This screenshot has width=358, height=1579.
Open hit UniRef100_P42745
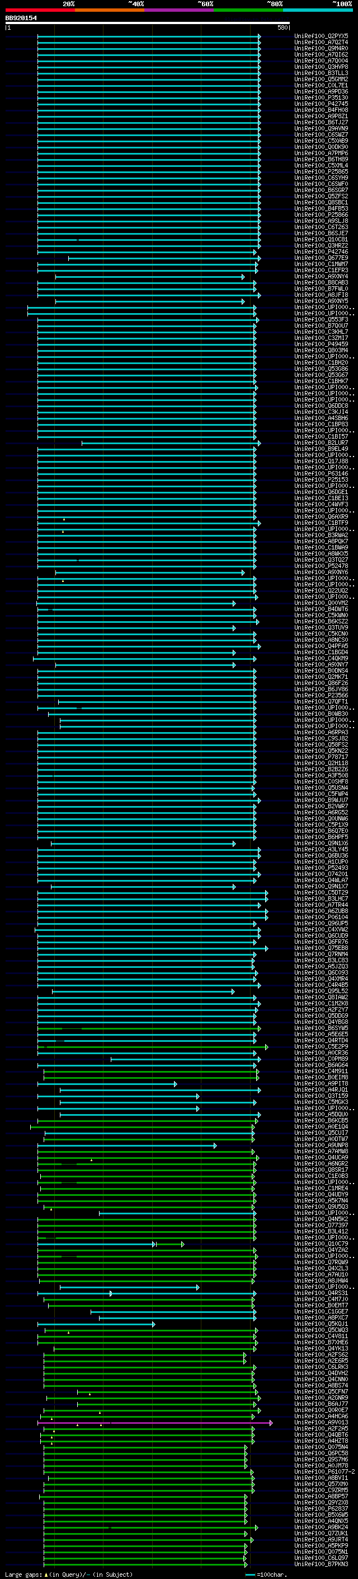click(321, 104)
